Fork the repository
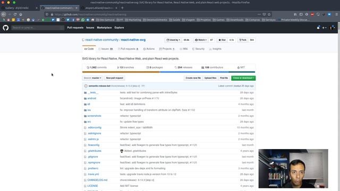This screenshot has height=191, width=340. point(243,40)
